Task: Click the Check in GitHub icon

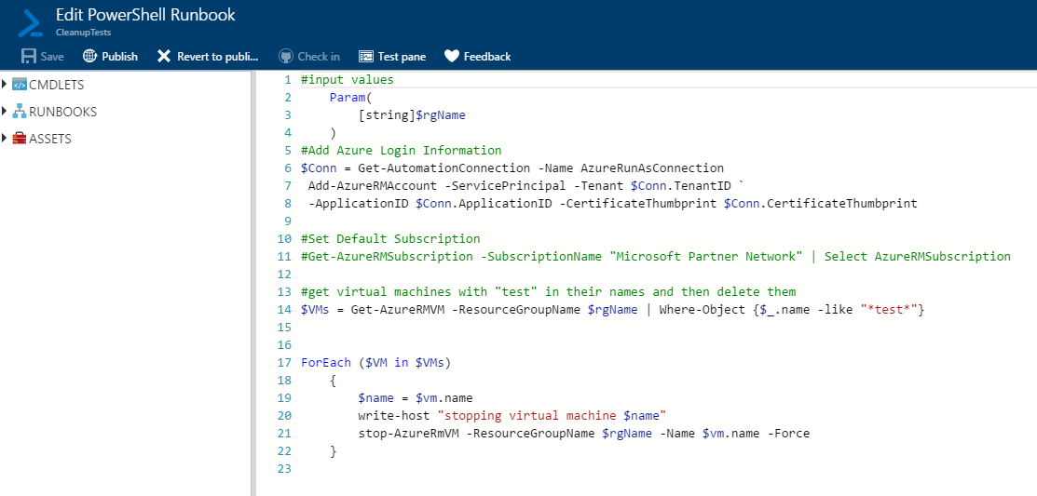Action: tap(286, 56)
